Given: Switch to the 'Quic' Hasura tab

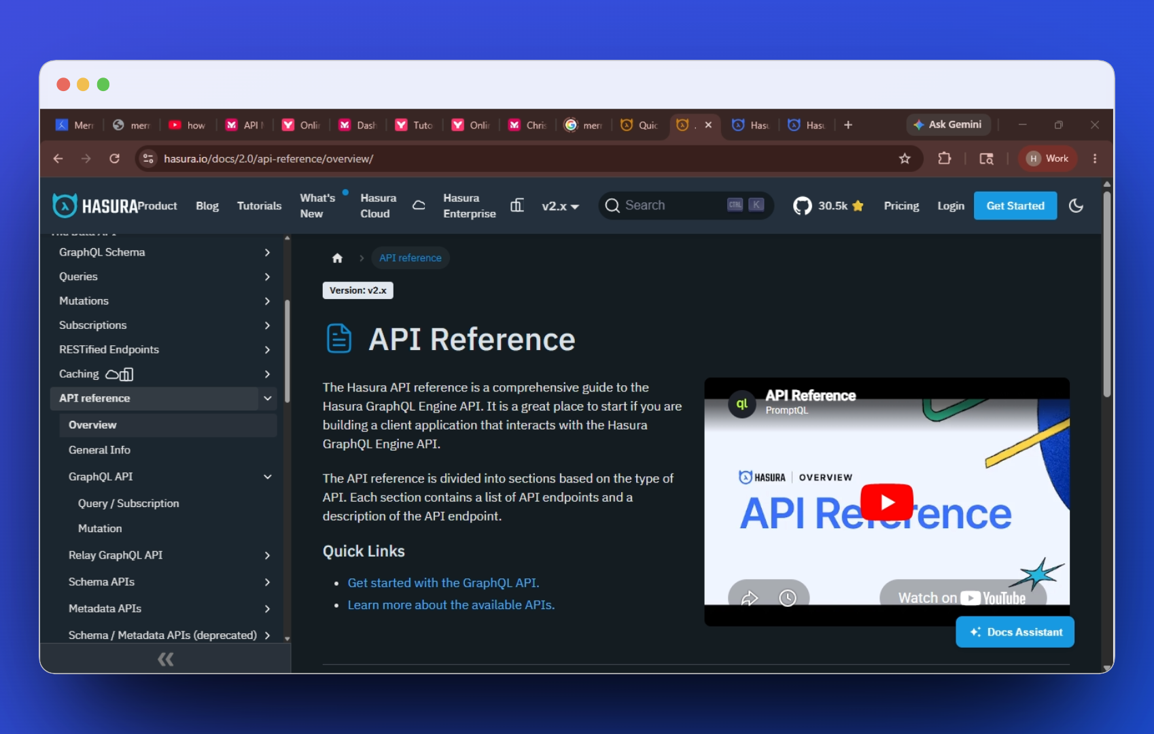Looking at the screenshot, I should (640, 125).
